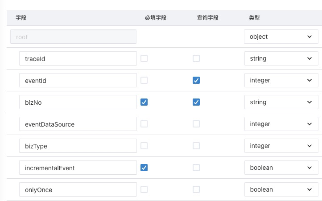Open the root object type dropdown
The width and height of the screenshot is (322, 201).
click(x=281, y=37)
